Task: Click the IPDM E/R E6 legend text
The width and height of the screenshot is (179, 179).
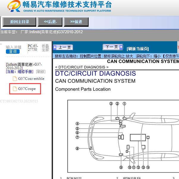Action: pyautogui.click(x=132, y=178)
